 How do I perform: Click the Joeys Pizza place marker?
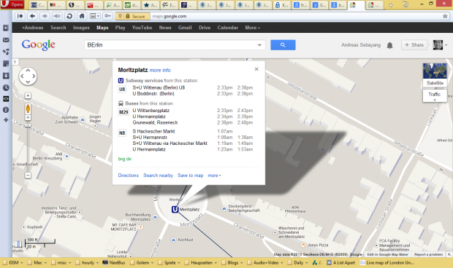[x=303, y=245]
